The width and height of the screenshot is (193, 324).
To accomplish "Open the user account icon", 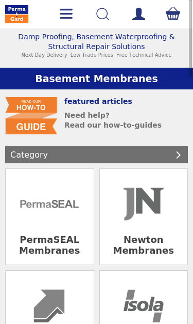I will (x=138, y=14).
